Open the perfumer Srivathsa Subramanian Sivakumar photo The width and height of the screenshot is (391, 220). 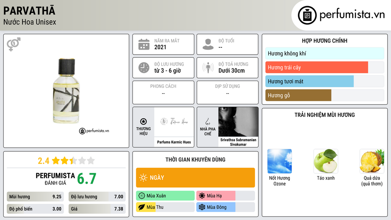point(238,122)
